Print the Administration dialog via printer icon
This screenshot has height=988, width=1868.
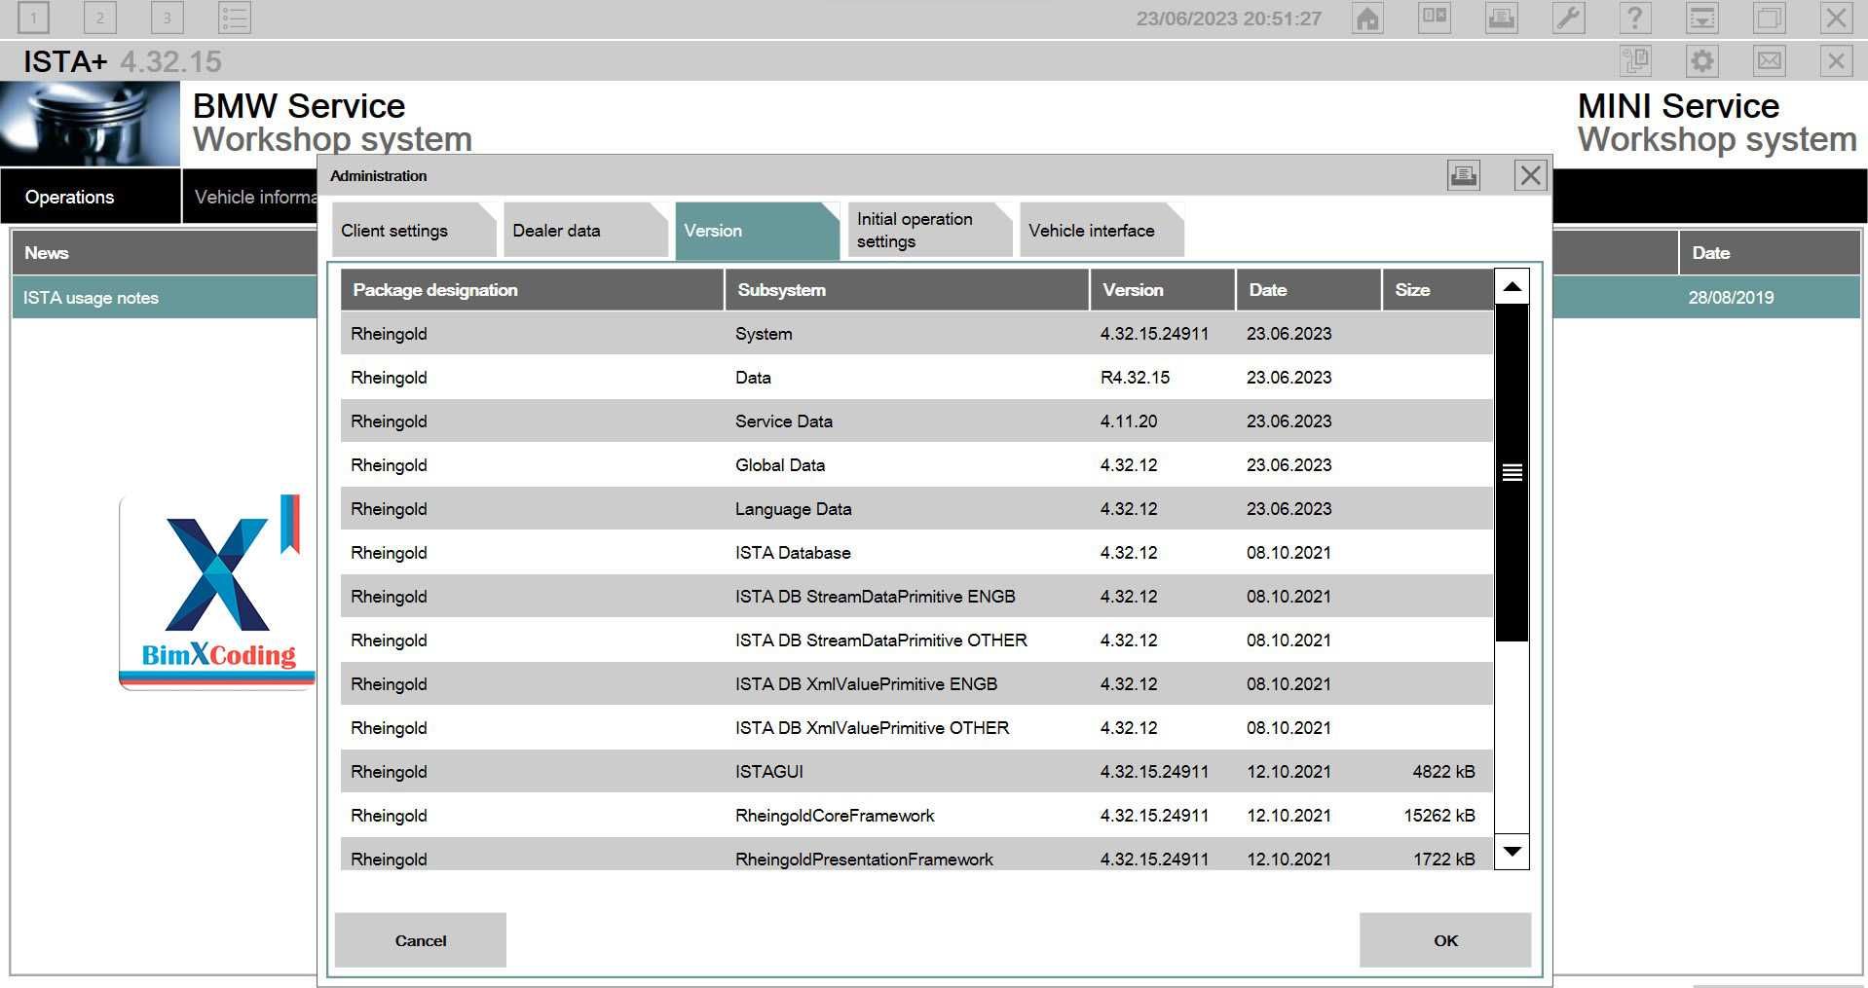1463,175
